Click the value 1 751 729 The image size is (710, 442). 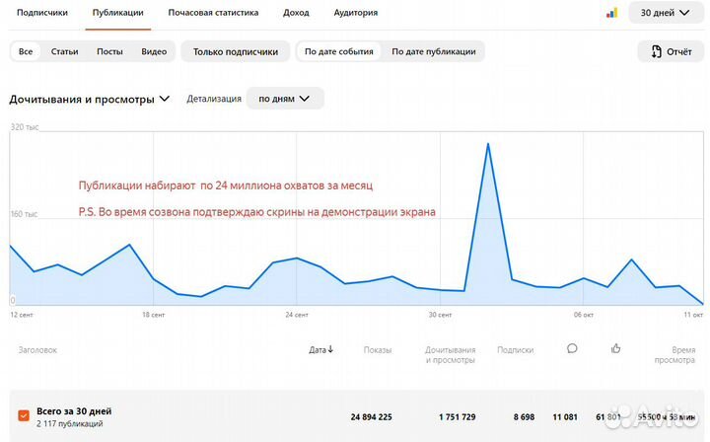pos(457,417)
